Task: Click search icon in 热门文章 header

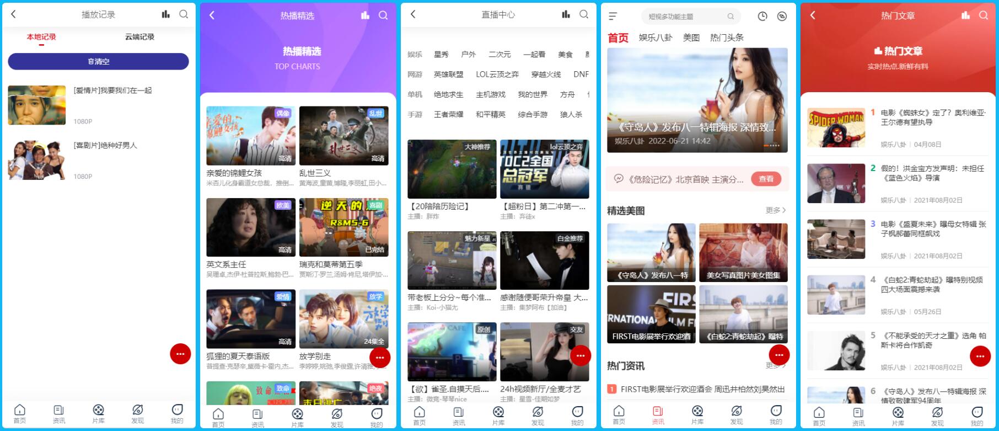Action: [984, 15]
